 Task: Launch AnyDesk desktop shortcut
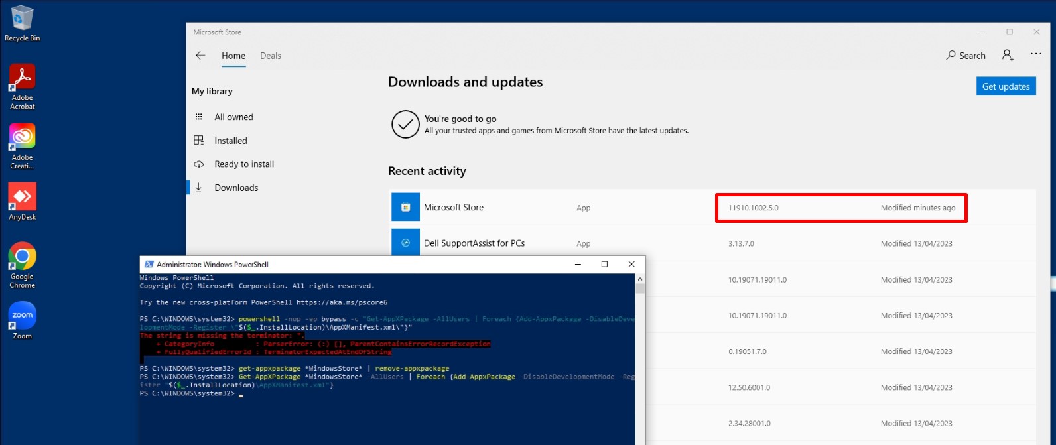point(22,202)
